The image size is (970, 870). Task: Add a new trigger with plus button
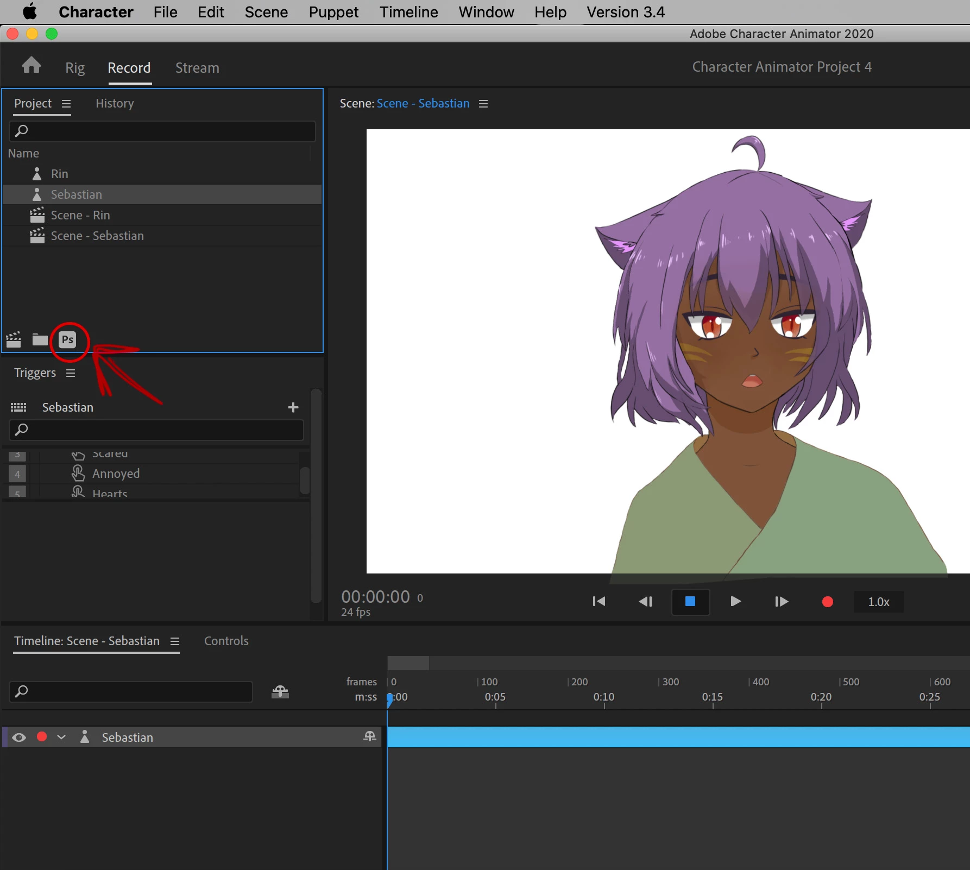tap(293, 407)
